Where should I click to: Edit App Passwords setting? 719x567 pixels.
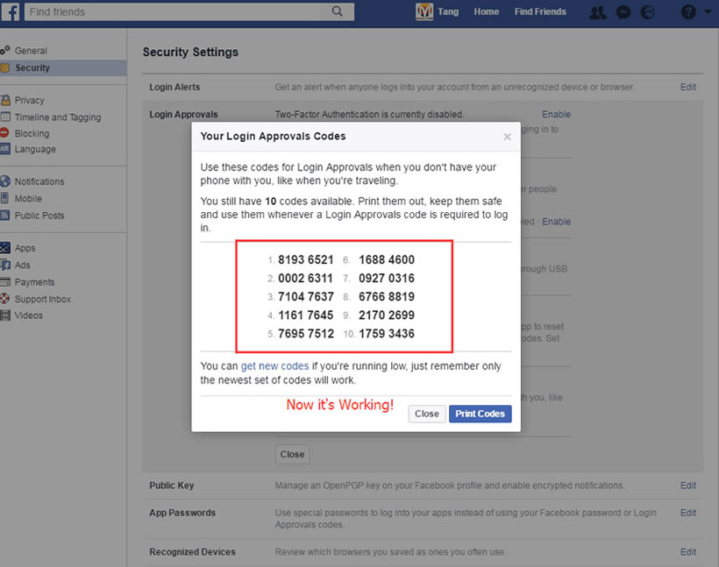687,513
